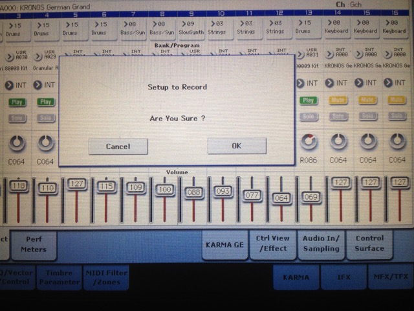The image size is (414, 311).
Task: Click the volume fader showing 069
Action: pyautogui.click(x=311, y=197)
